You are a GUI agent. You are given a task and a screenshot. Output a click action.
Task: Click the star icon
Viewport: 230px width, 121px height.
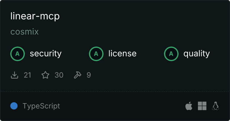(x=45, y=75)
